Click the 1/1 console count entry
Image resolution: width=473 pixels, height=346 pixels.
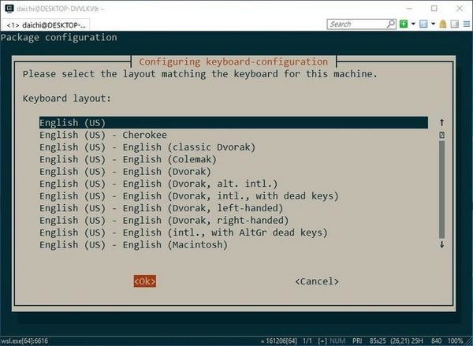pos(307,341)
